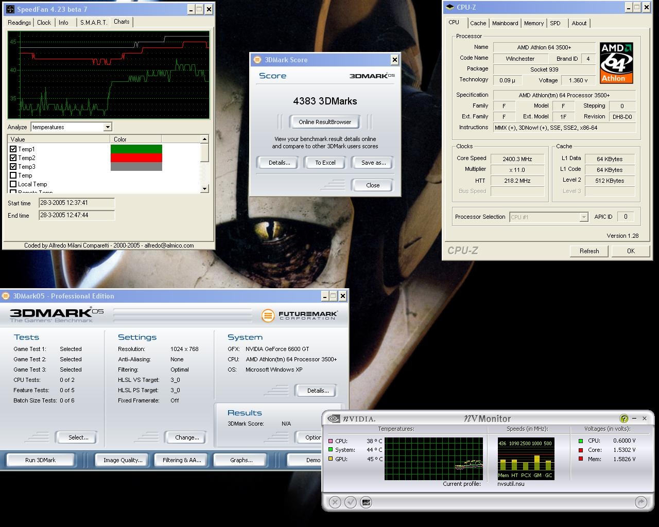The width and height of the screenshot is (659, 527).
Task: Click scroll down arrow in SpeedFan value list
Action: (204, 189)
